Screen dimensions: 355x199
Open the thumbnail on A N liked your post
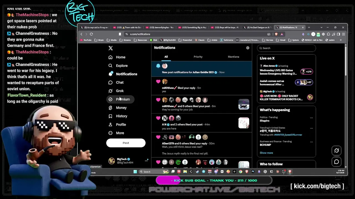pos(244,123)
